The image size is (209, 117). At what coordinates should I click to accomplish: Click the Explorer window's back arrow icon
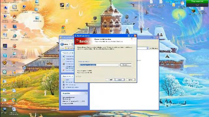pyautogui.click(x=62, y=44)
